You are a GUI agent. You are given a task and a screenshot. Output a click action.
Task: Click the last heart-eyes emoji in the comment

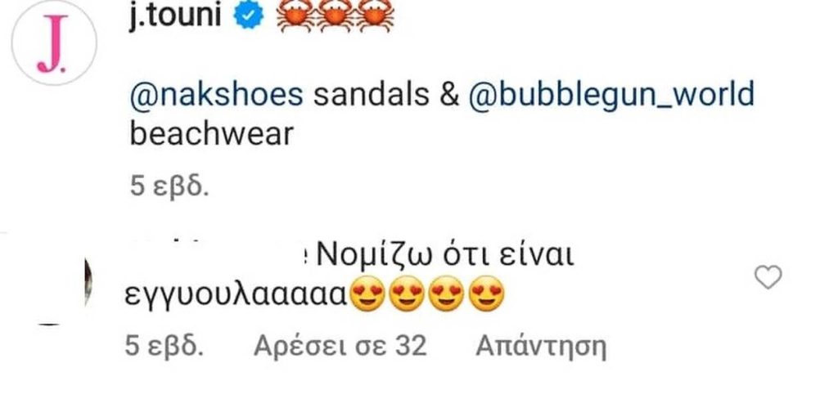[486, 294]
